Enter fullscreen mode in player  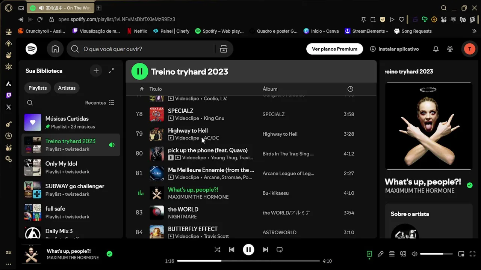pyautogui.click(x=473, y=254)
